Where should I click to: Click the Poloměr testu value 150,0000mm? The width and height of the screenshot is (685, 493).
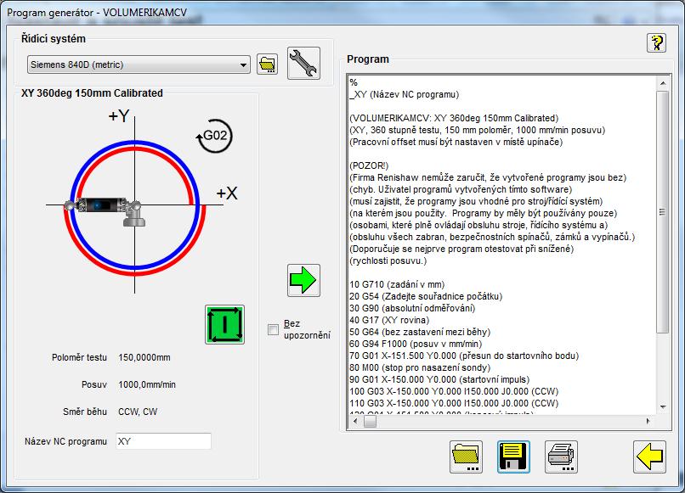[x=144, y=357]
